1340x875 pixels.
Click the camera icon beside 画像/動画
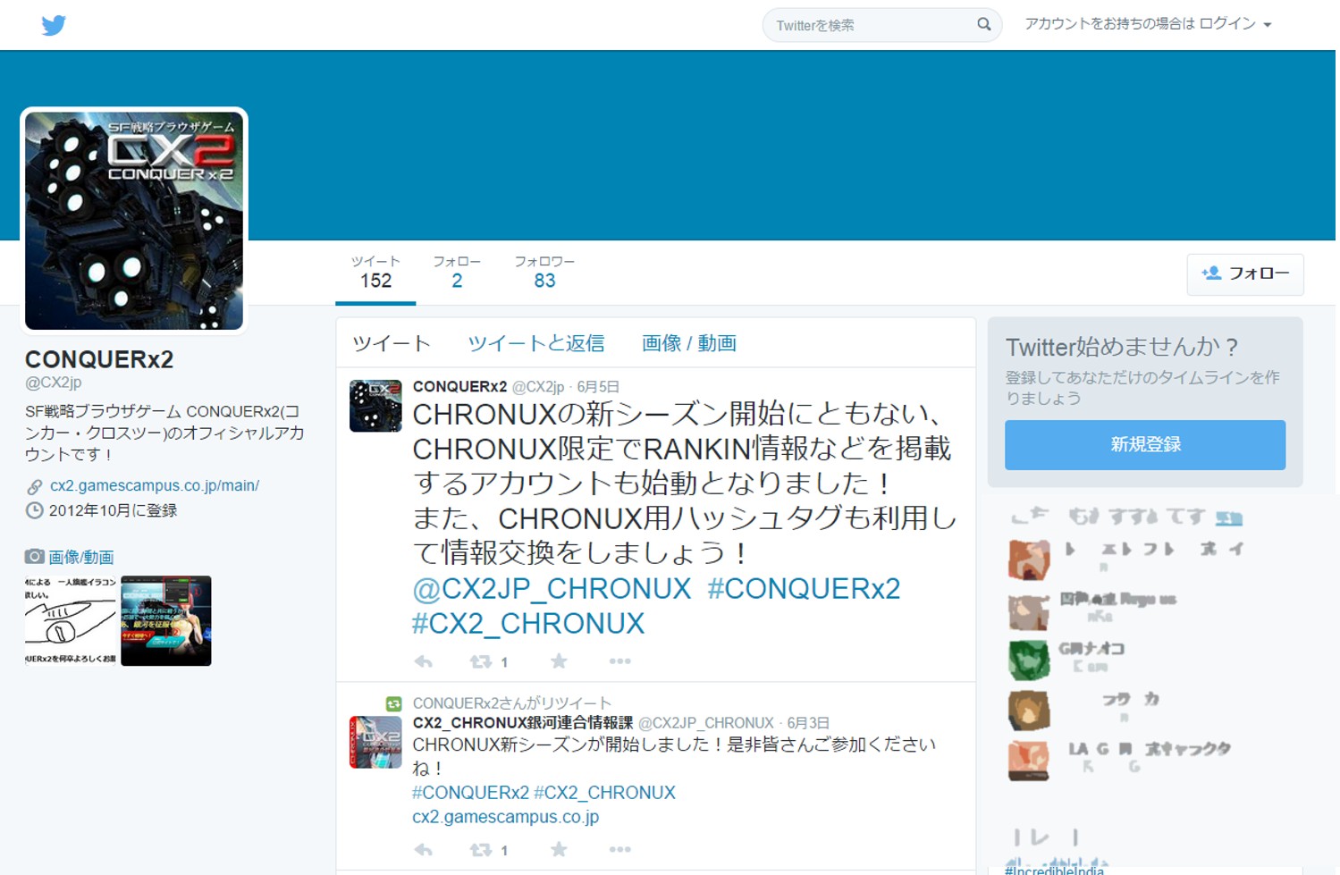pos(34,557)
